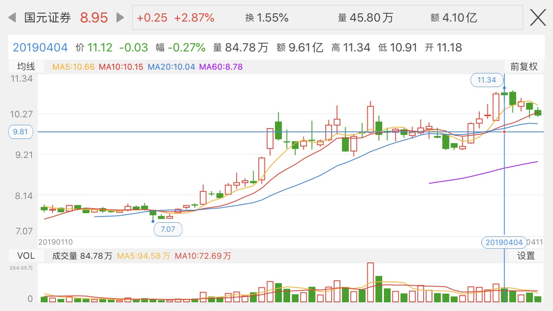553x311 pixels.
Task: Click the amount 额 4.10亿 in header
Action: [454, 17]
